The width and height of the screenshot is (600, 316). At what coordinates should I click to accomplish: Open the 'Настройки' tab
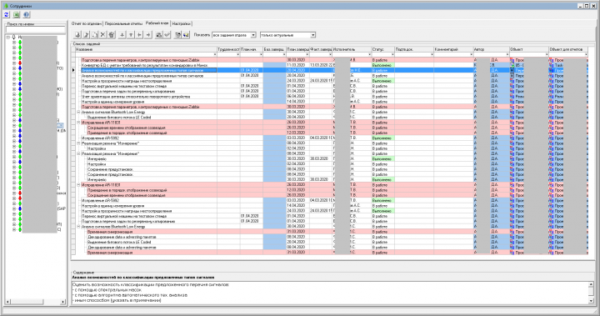coord(182,23)
